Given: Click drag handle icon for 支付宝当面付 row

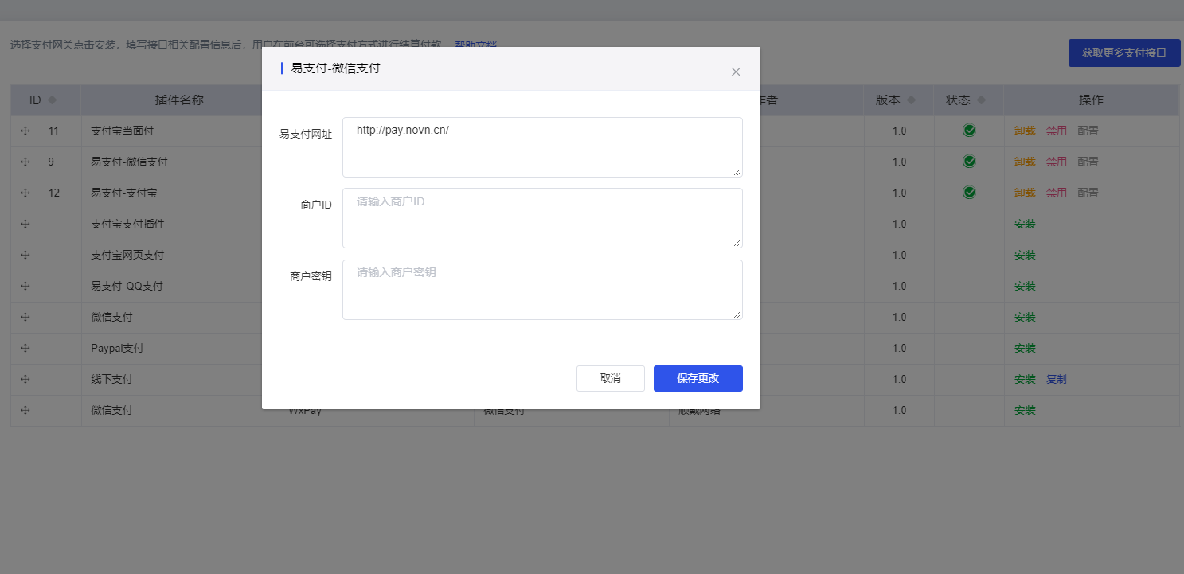Looking at the screenshot, I should pos(25,131).
